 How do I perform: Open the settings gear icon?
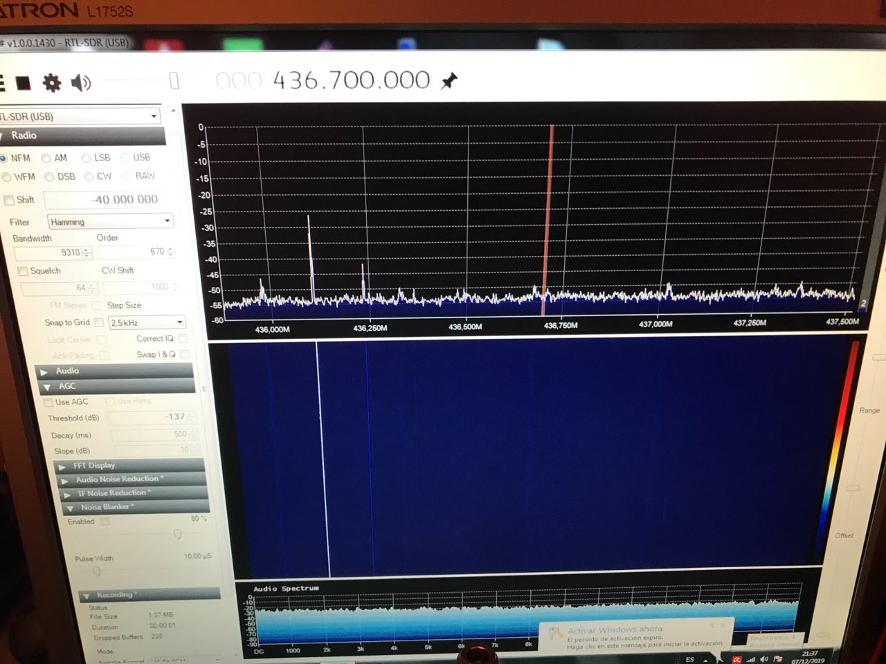click(x=52, y=83)
